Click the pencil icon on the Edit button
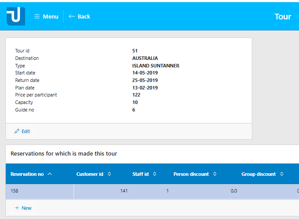Screen dimensions: 299x219 click(x=17, y=131)
